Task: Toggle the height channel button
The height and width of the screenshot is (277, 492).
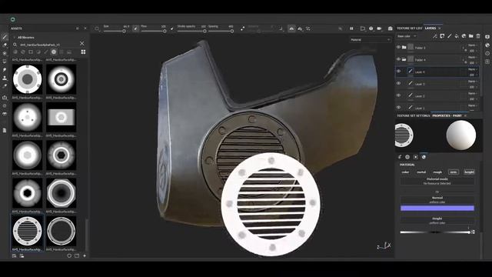Action: 469,172
